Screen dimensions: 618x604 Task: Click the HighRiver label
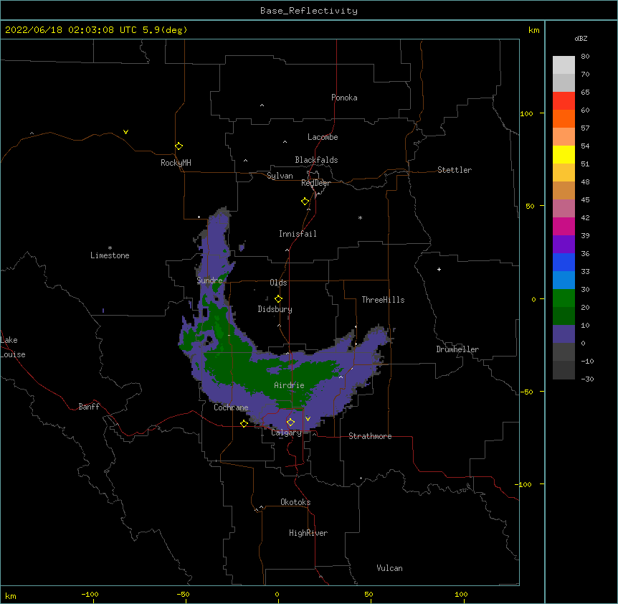coord(308,533)
